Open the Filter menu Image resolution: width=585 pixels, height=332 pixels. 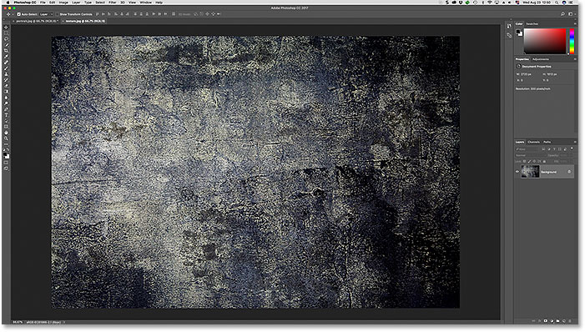pyautogui.click(x=113, y=3)
